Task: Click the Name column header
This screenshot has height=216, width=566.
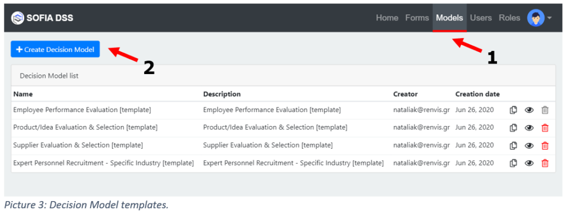Action: click(x=23, y=94)
